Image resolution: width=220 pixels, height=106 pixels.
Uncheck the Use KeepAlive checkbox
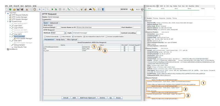point(73,37)
